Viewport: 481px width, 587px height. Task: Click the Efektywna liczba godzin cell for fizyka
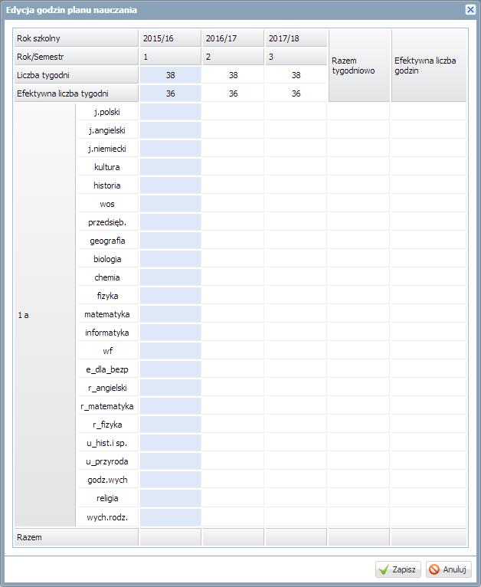pos(429,295)
